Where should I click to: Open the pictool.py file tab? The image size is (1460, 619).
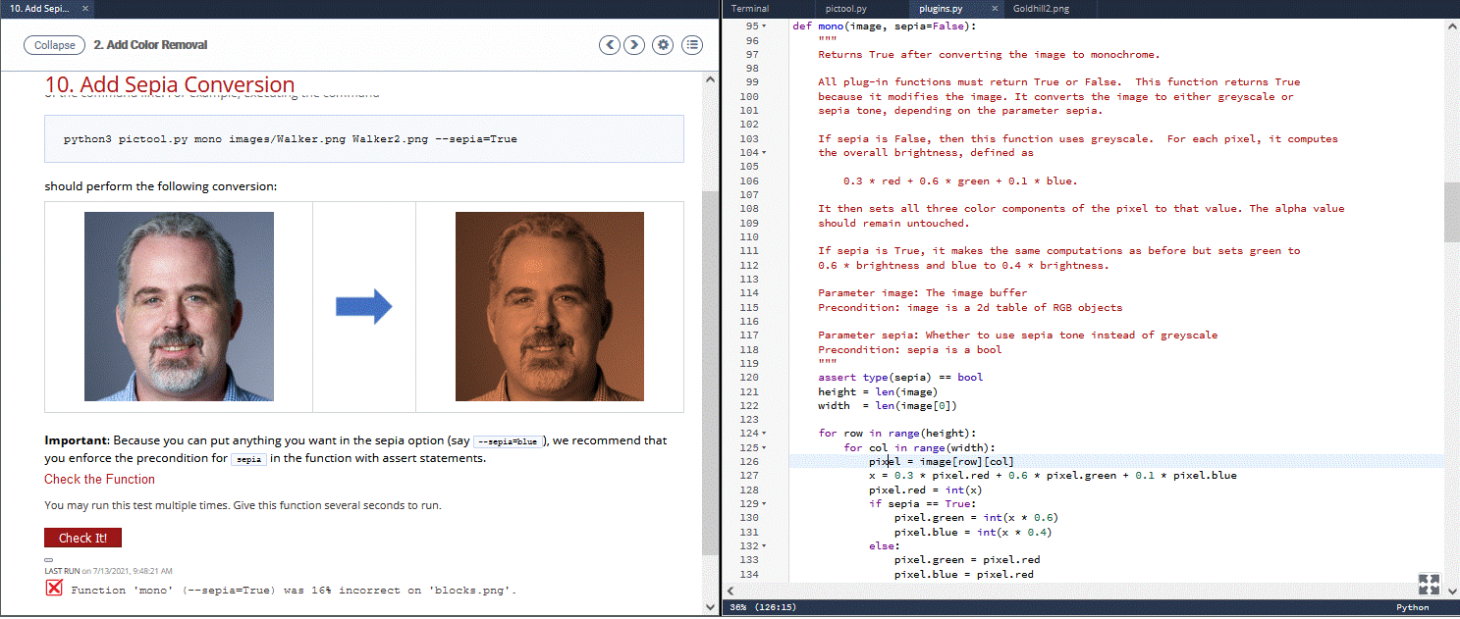point(846,8)
